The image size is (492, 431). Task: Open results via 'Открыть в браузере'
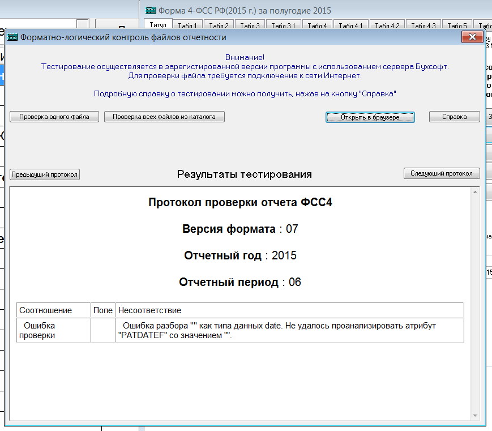[x=370, y=117]
